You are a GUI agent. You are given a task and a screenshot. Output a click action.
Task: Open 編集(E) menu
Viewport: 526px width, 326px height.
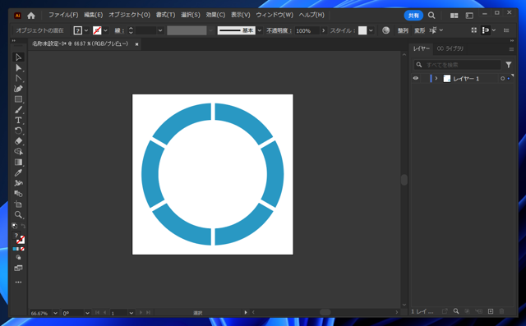93,15
